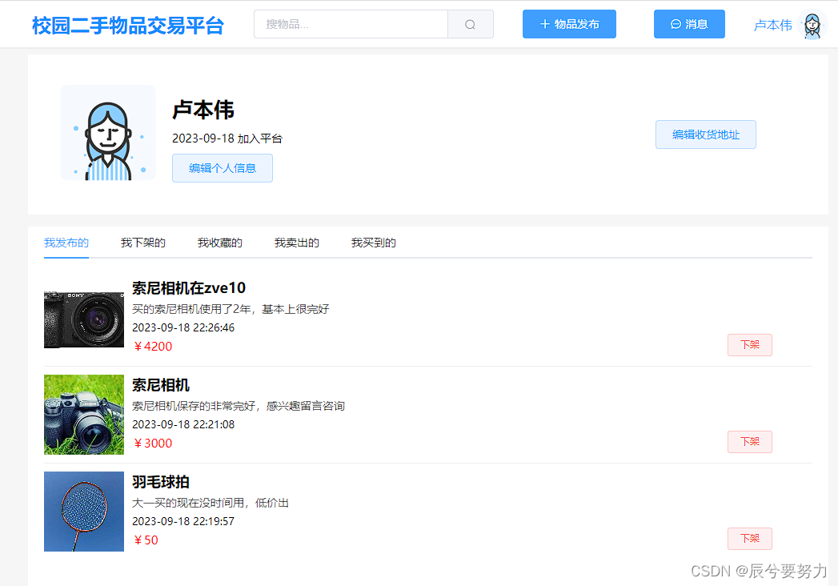Click the search magnifier icon button
The image size is (838, 586).
tap(471, 24)
